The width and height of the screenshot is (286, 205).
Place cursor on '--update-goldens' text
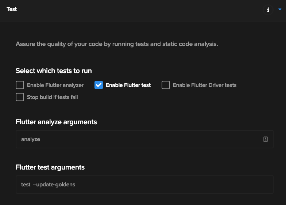click(54, 185)
